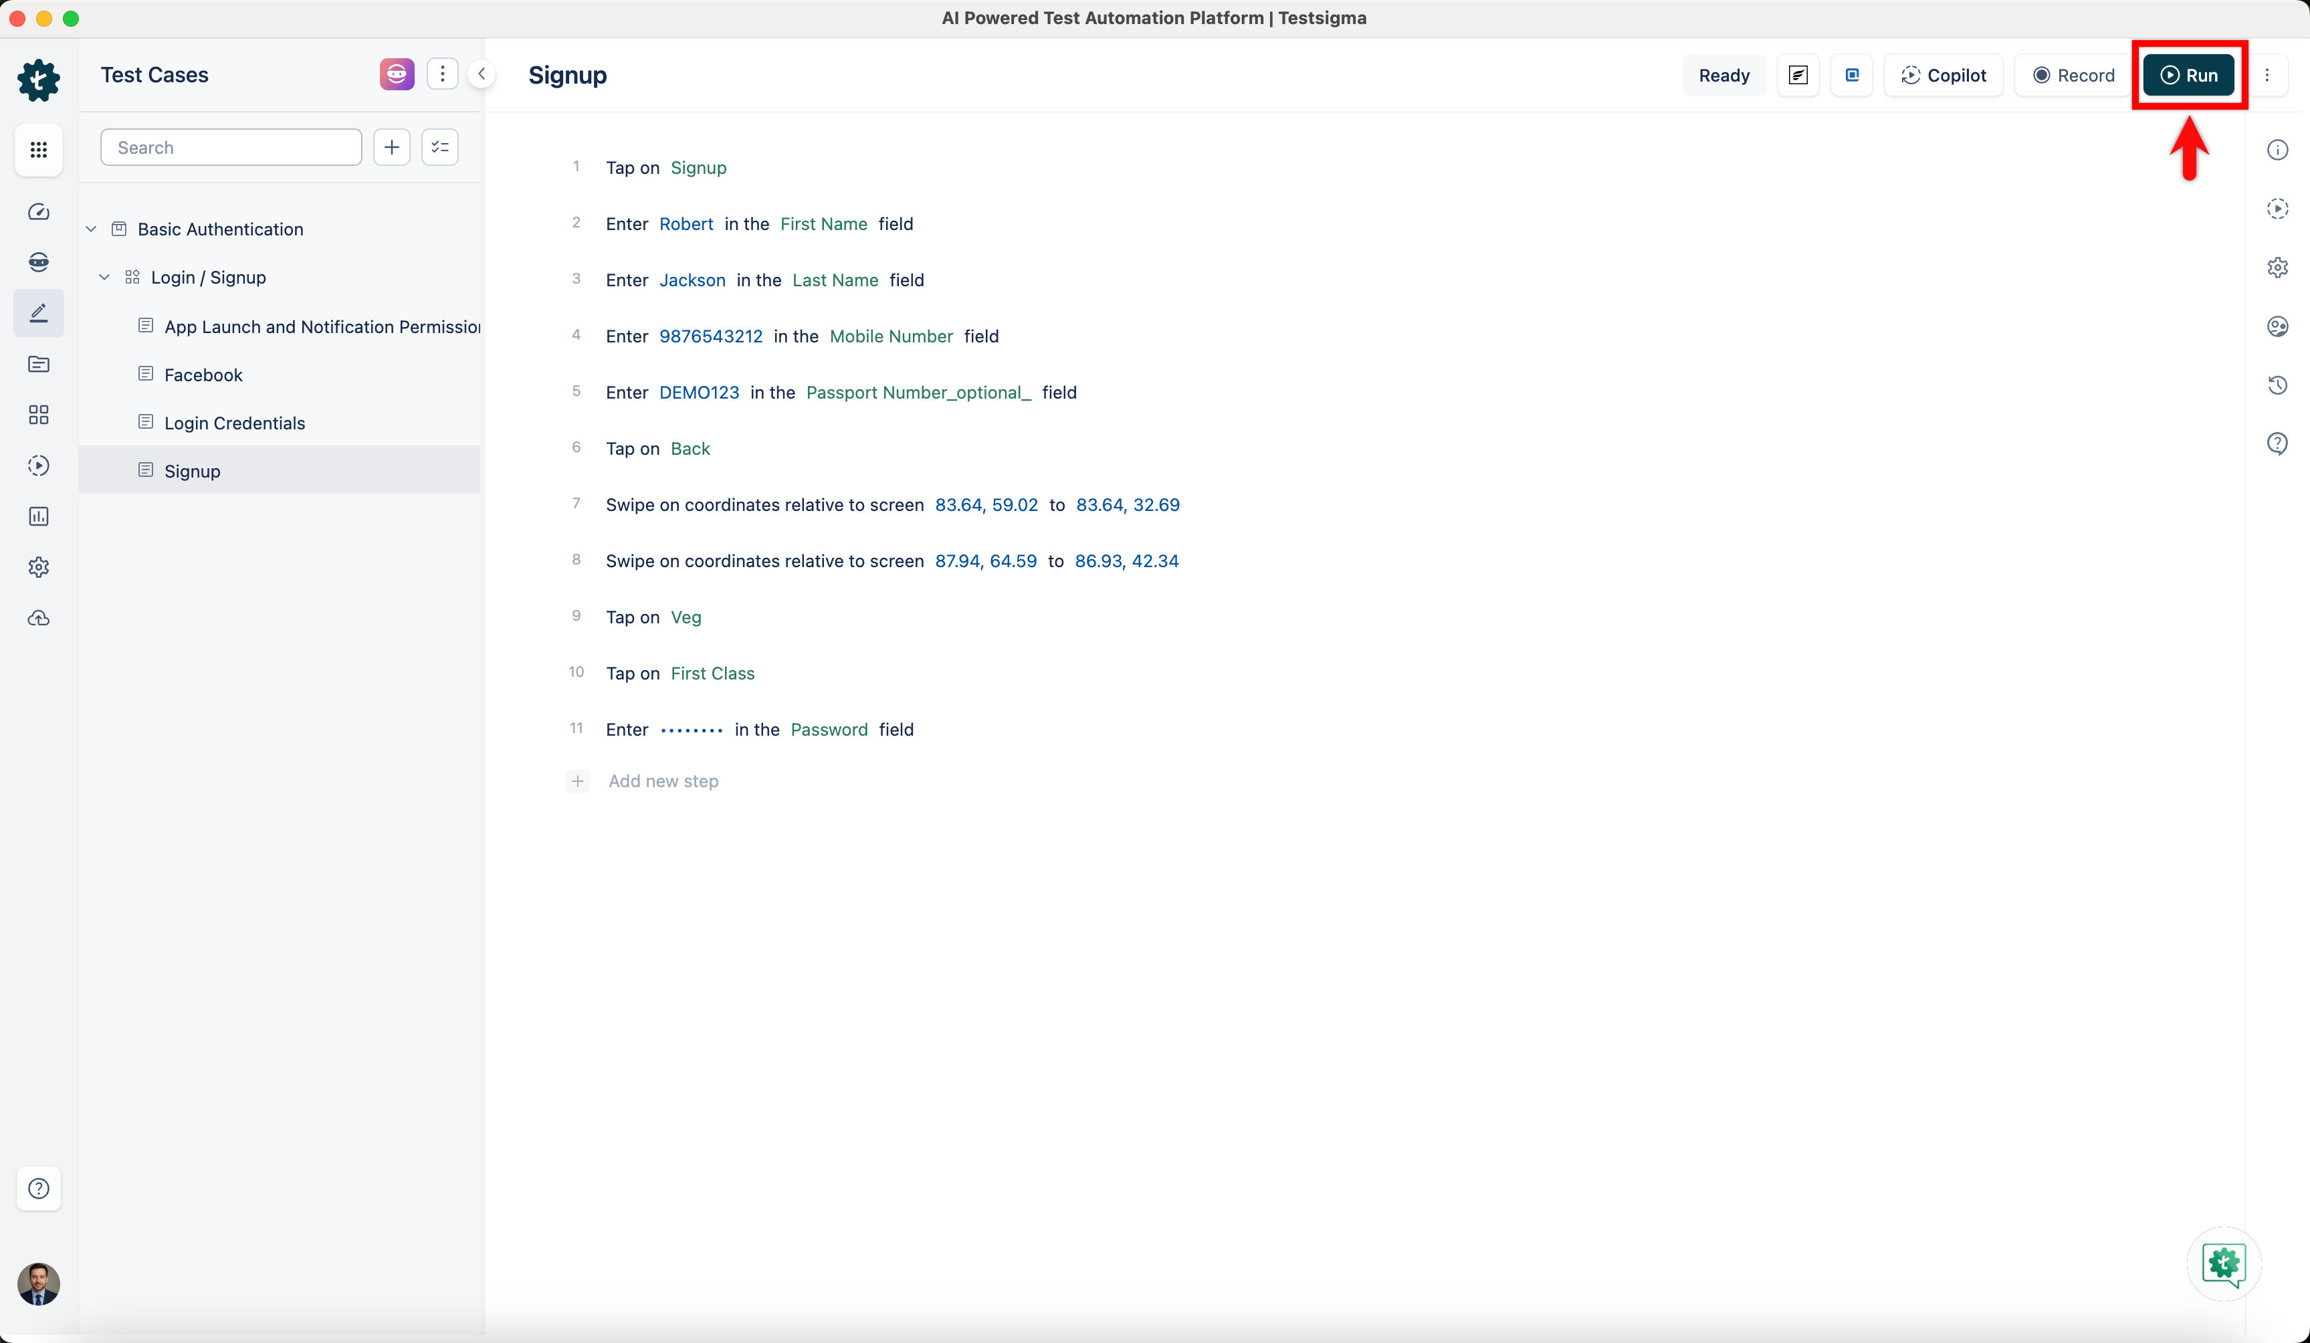This screenshot has height=1343, width=2310.
Task: Open the info icon in right panel
Action: click(2277, 150)
